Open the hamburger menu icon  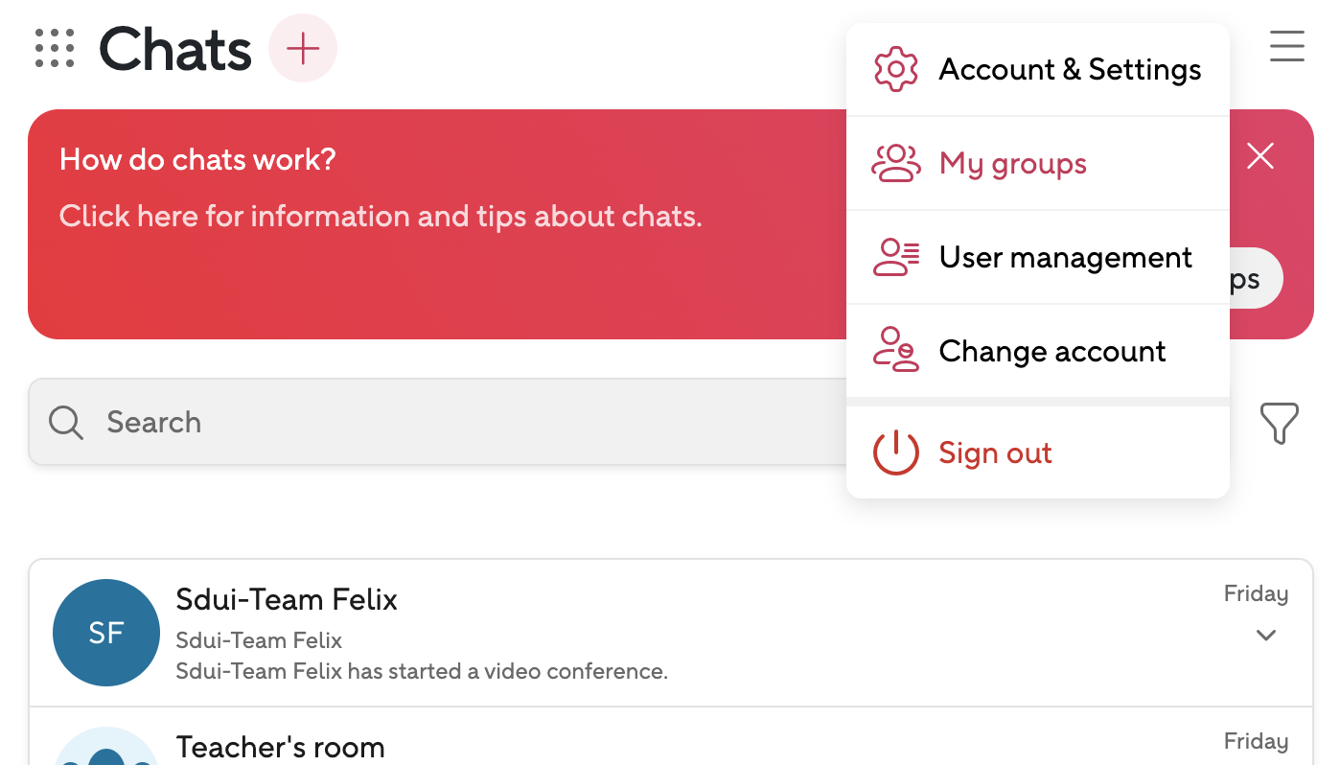click(x=1286, y=46)
